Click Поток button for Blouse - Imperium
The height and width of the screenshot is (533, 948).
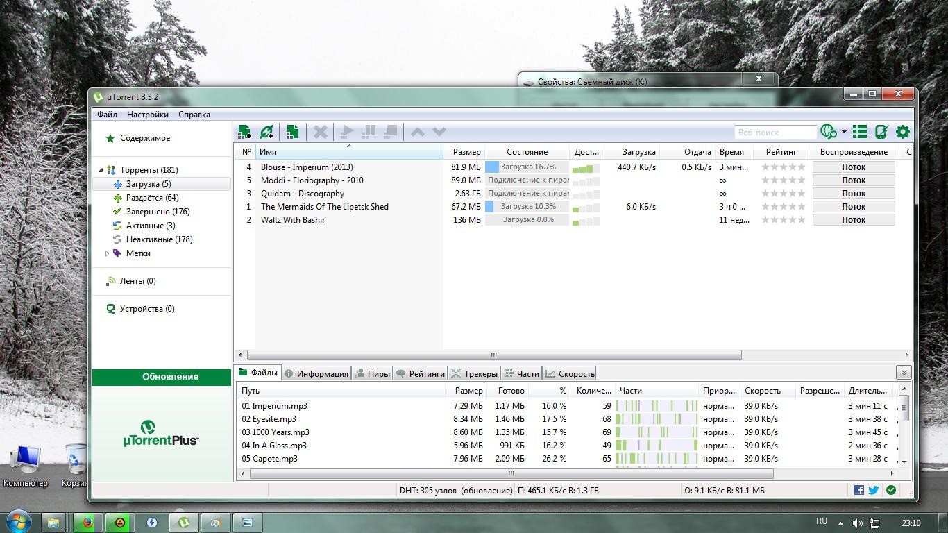tap(854, 167)
